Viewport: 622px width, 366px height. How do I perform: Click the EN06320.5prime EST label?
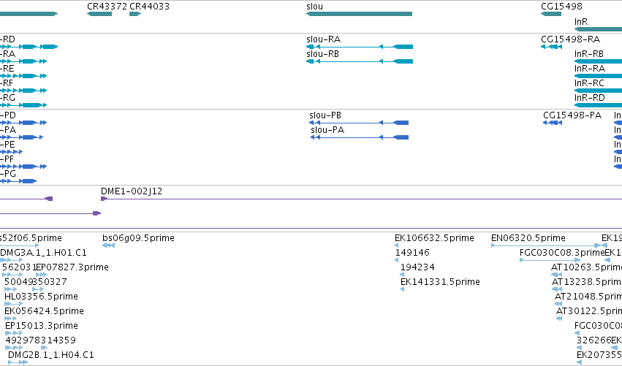(528, 238)
